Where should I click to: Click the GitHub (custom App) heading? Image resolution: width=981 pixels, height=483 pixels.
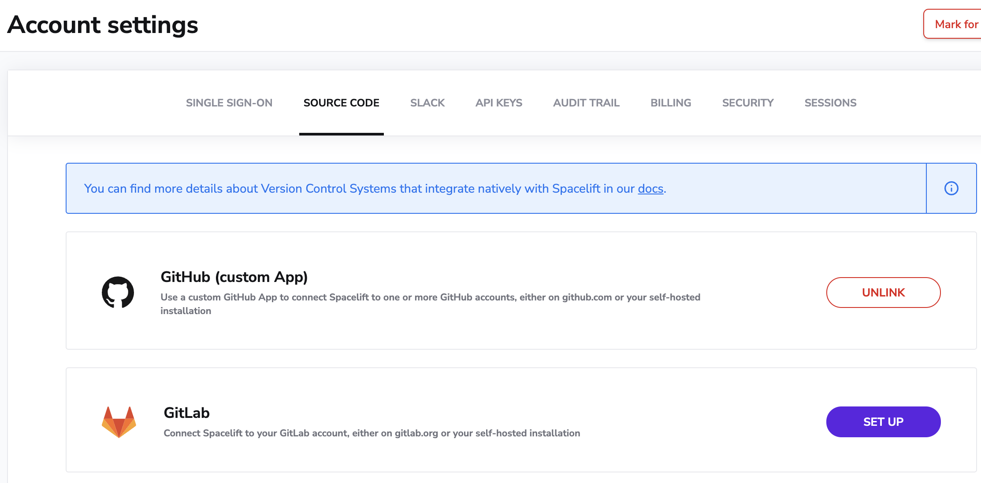[x=234, y=277]
